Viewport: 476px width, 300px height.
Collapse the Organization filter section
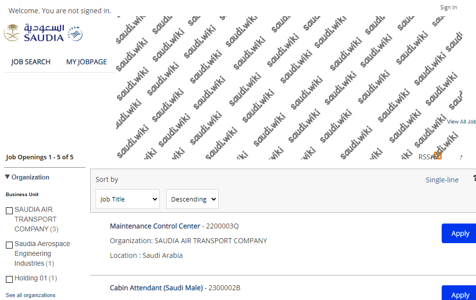(x=27, y=177)
